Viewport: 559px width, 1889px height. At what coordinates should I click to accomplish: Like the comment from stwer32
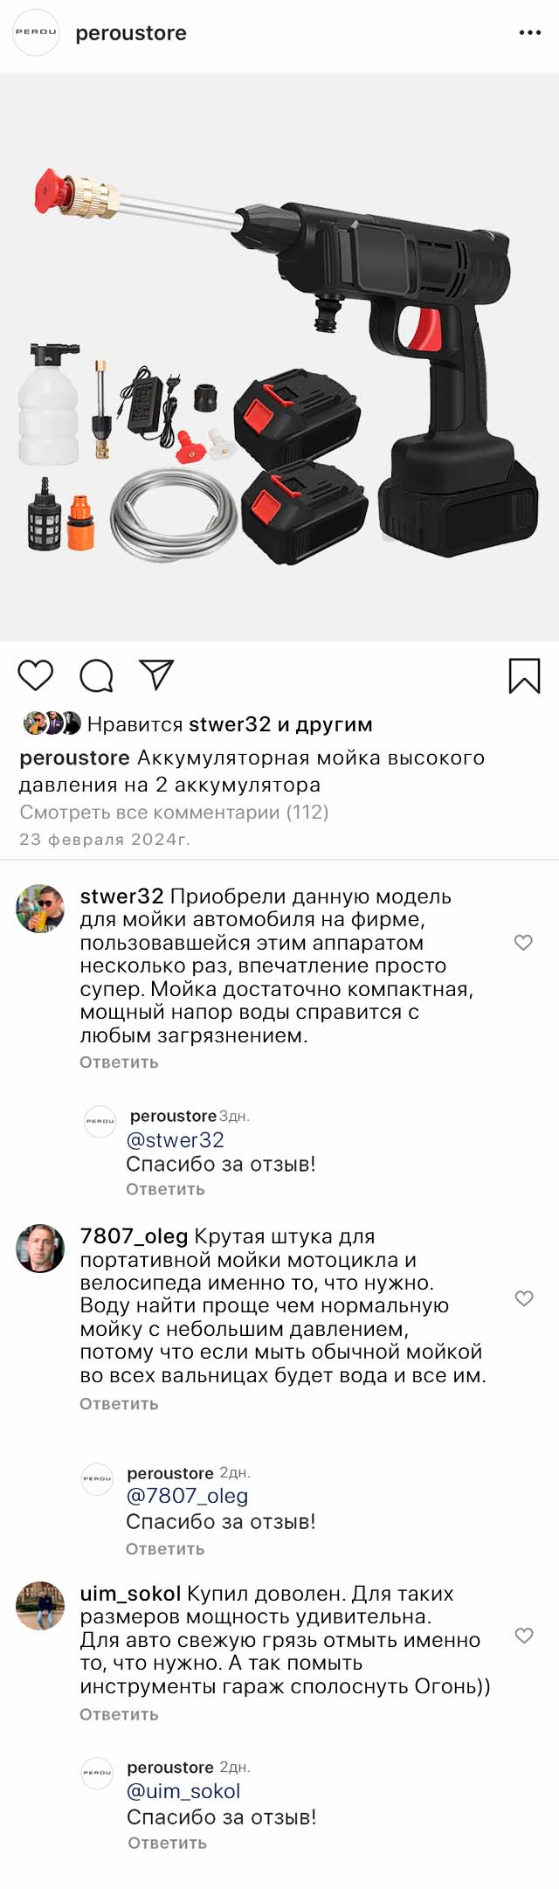[523, 942]
